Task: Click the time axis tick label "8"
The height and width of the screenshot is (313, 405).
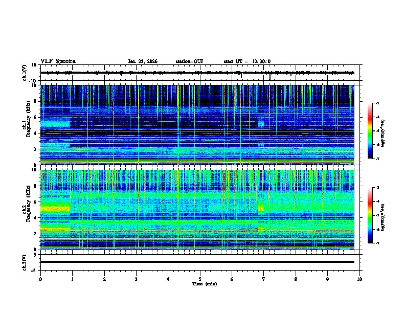Action: point(296,279)
